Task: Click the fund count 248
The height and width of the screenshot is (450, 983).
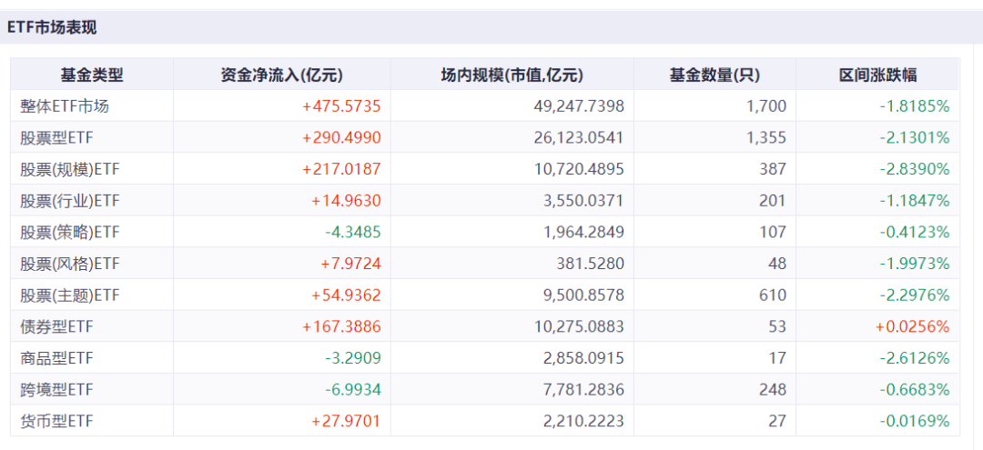Action: pos(773,390)
